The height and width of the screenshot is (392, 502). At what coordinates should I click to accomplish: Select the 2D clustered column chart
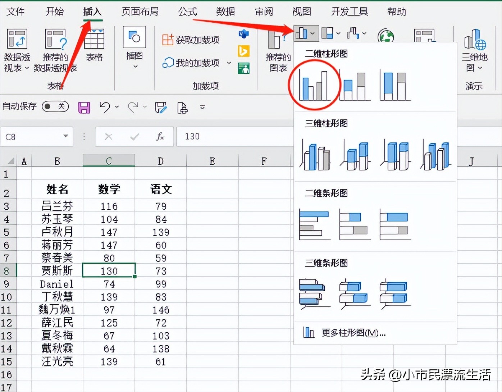(314, 85)
